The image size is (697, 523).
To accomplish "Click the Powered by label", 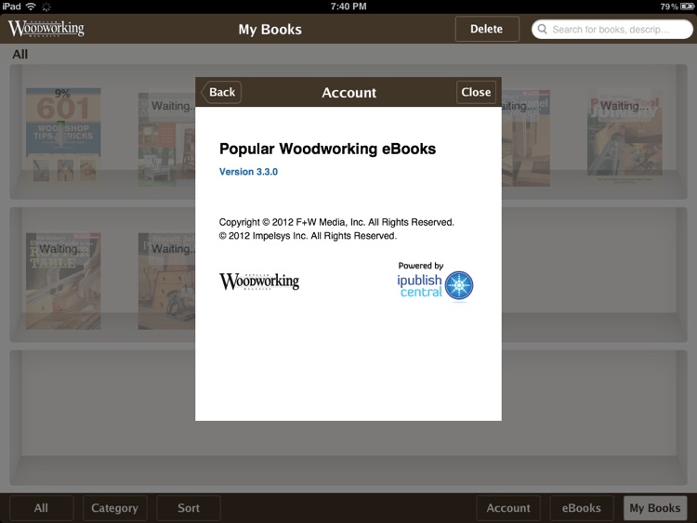I will [421, 266].
